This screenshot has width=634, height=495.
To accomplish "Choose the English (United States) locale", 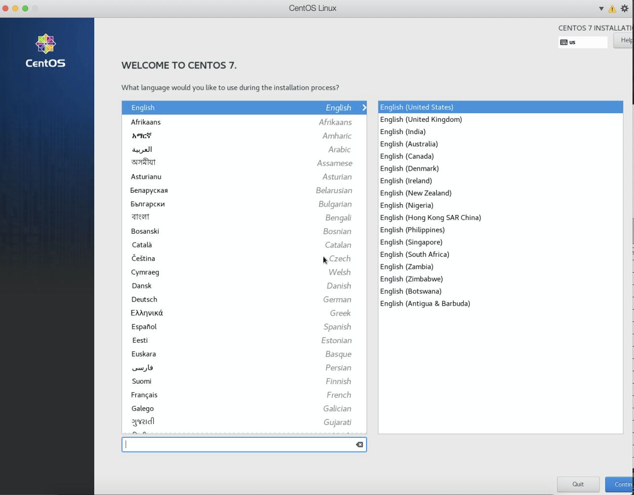I will coord(500,107).
